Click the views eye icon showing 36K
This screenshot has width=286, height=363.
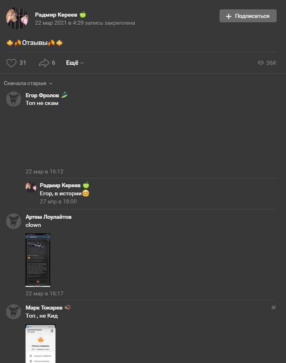tap(260, 63)
